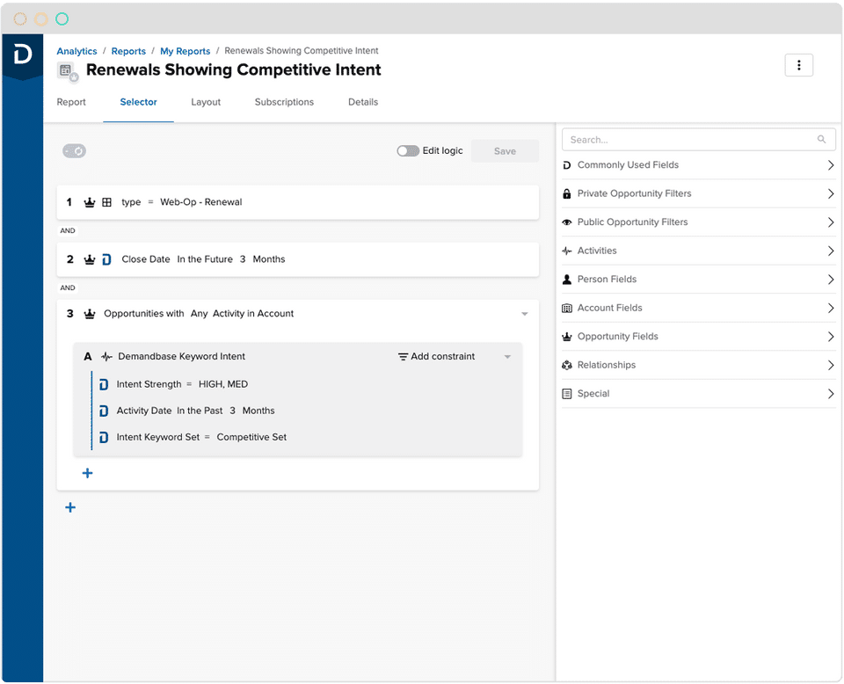The image size is (844, 684).
Task: Go to Analytics breadcrumb link
Action: (77, 51)
